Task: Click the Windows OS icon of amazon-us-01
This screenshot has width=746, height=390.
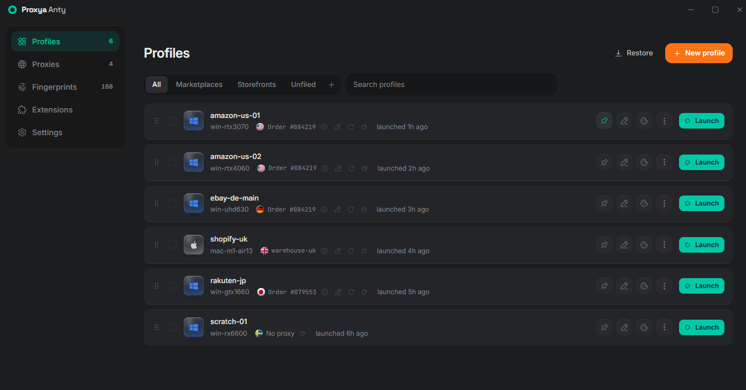Action: point(194,121)
